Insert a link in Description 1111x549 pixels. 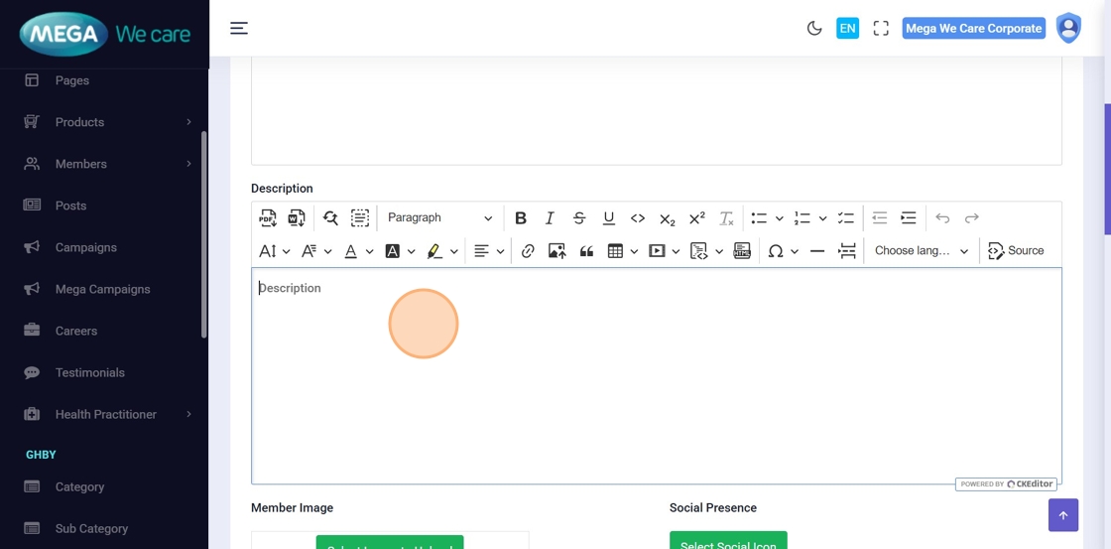point(528,251)
